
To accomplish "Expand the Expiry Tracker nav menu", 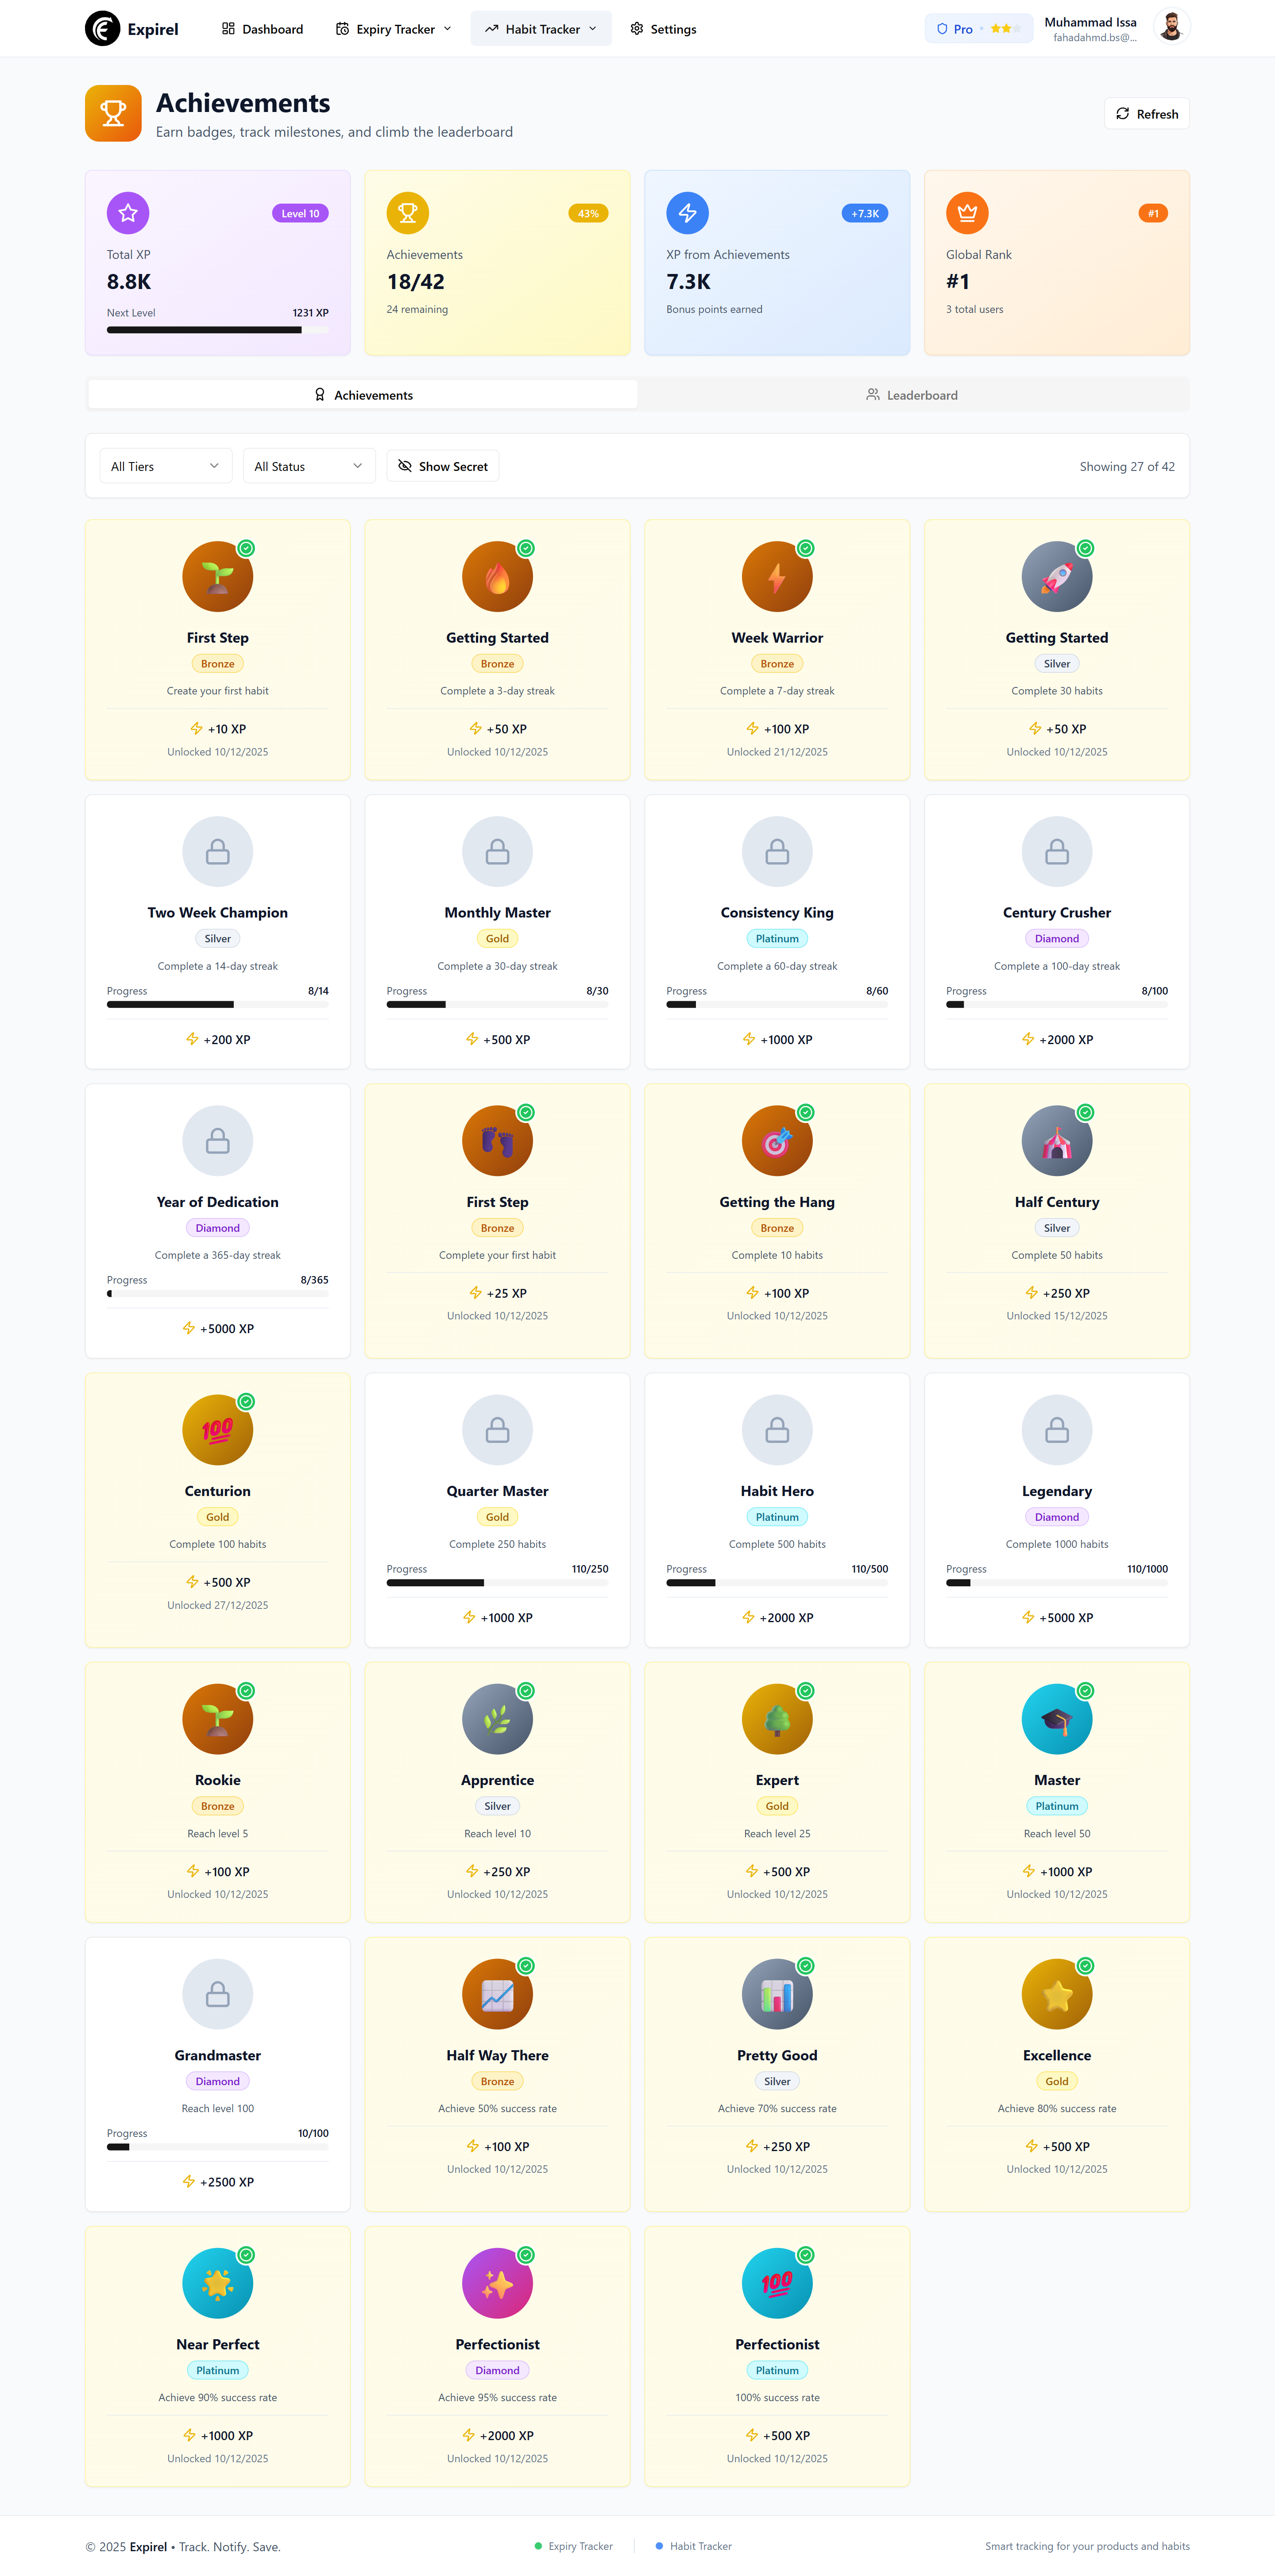I will [393, 29].
